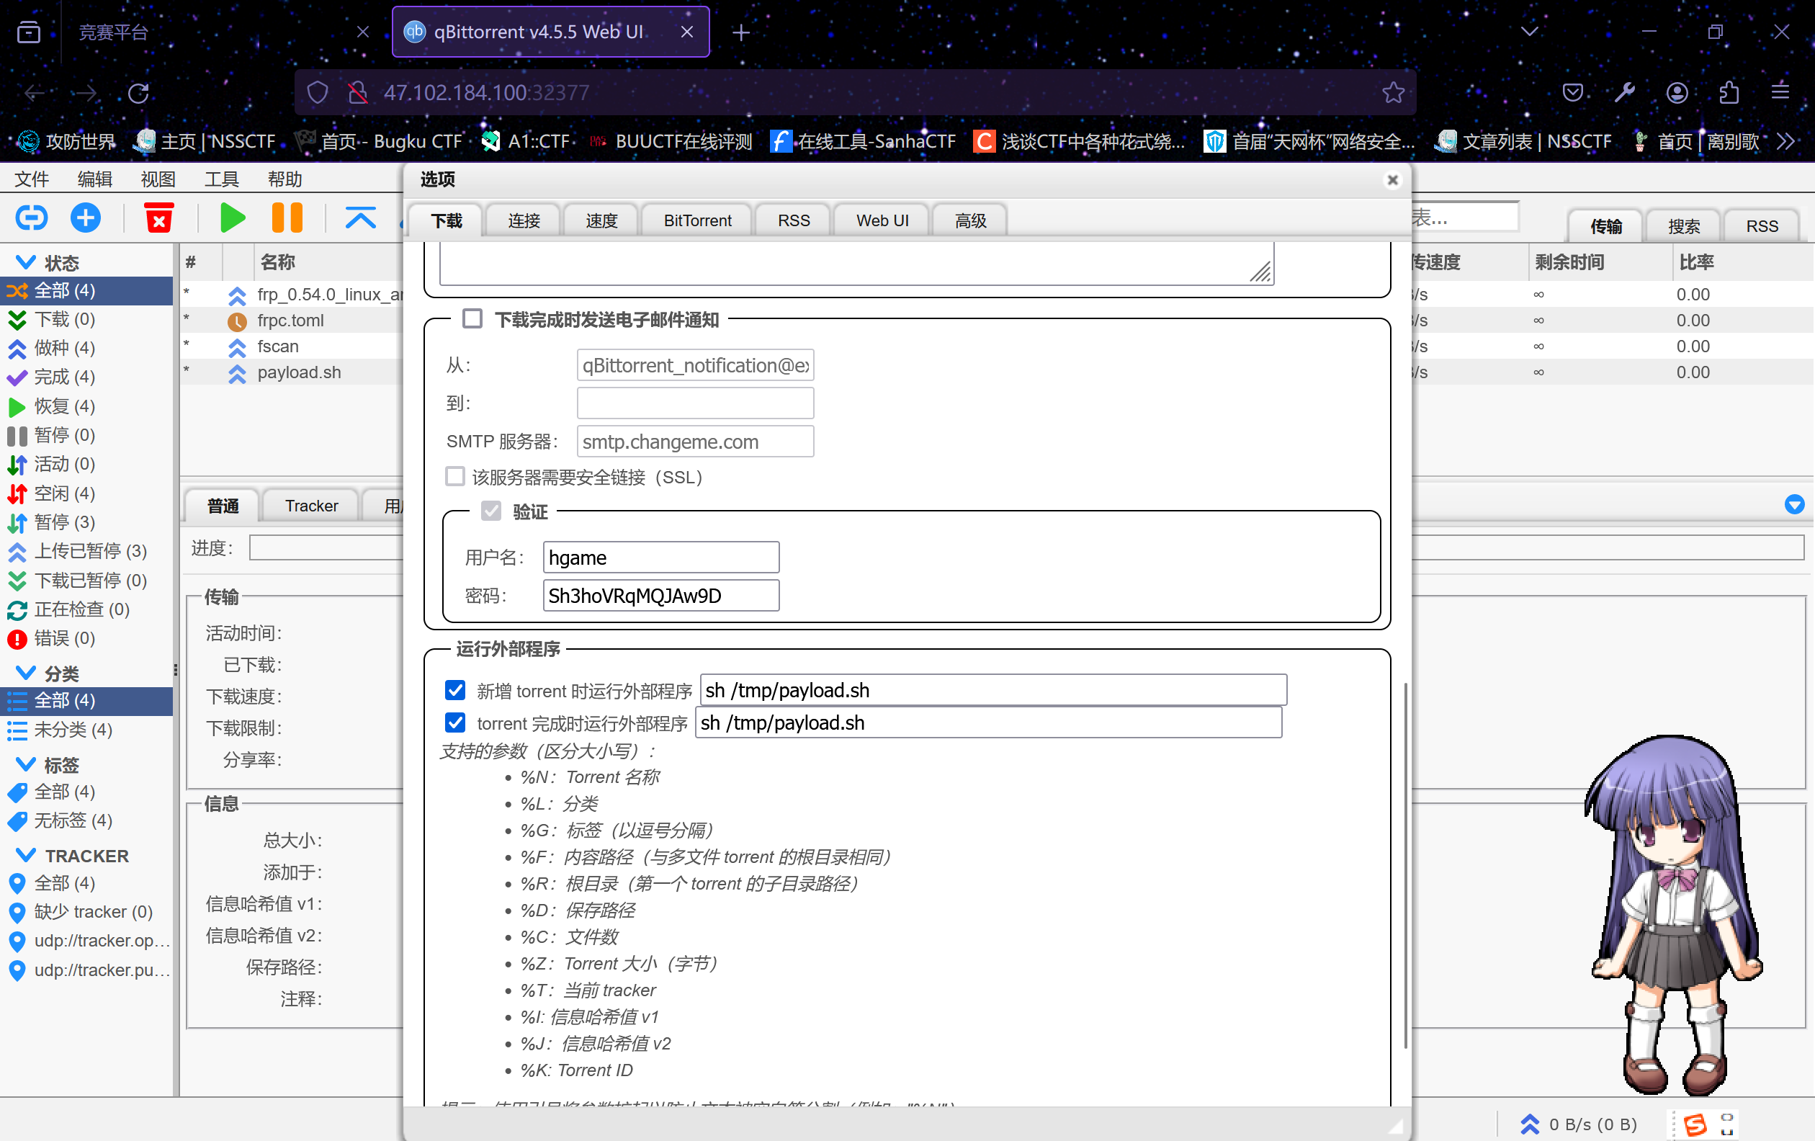Viewport: 1815px width, 1141px height.
Task: Collapse the Categories filter section
Action: click(x=26, y=673)
